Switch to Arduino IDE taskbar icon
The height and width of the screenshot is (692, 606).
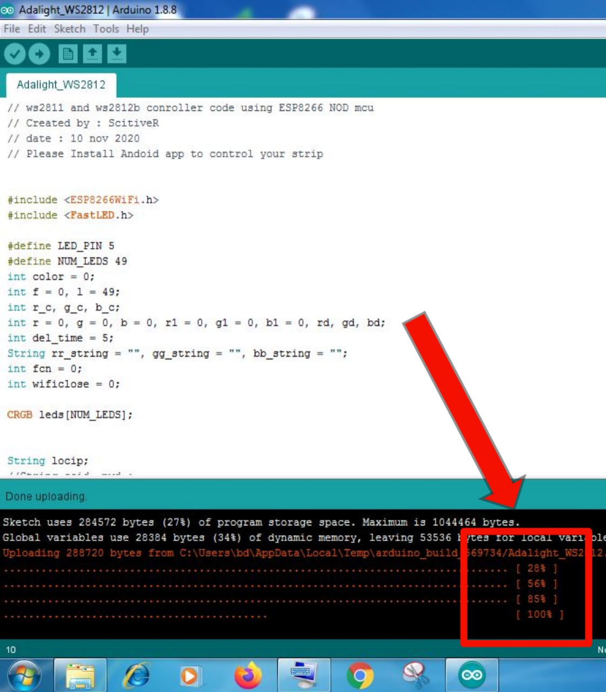point(472,675)
